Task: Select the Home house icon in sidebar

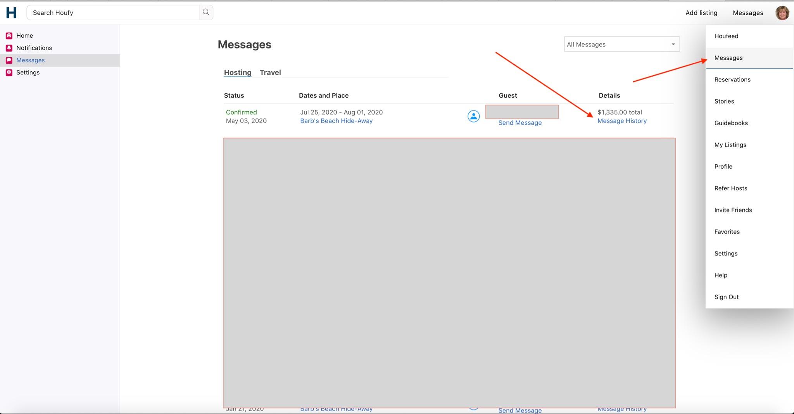Action: pyautogui.click(x=9, y=35)
